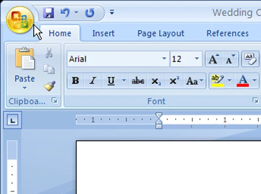Expand the font name dropdown list
Screen dimensions: 261x194
(164, 58)
